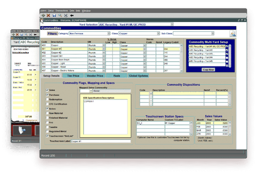Click the Legacy Code field for Copper - Light

[x=172, y=64]
